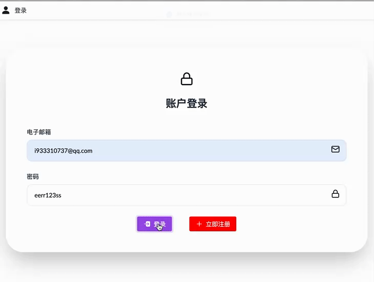
Task: Focus the 密码 input field
Action: (x=179, y=195)
